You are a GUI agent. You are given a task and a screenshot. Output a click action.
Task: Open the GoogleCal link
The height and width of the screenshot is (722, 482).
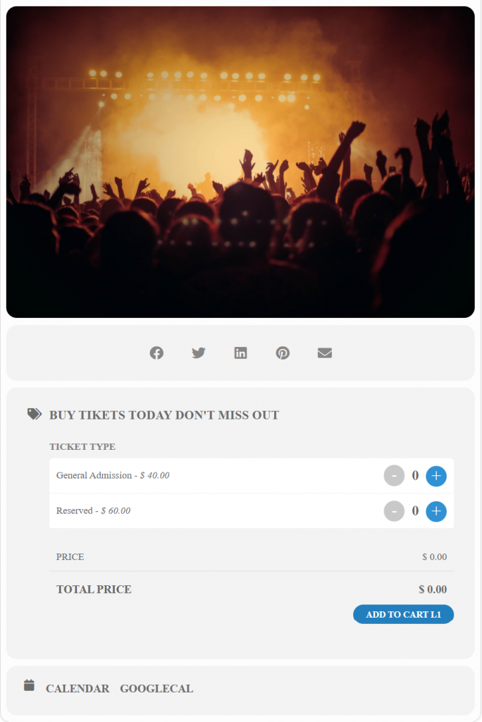(x=156, y=688)
